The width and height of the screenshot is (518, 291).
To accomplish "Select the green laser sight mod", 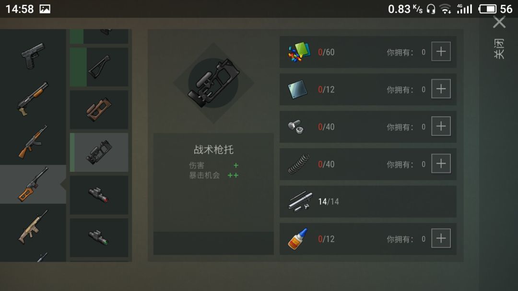I will (x=99, y=237).
